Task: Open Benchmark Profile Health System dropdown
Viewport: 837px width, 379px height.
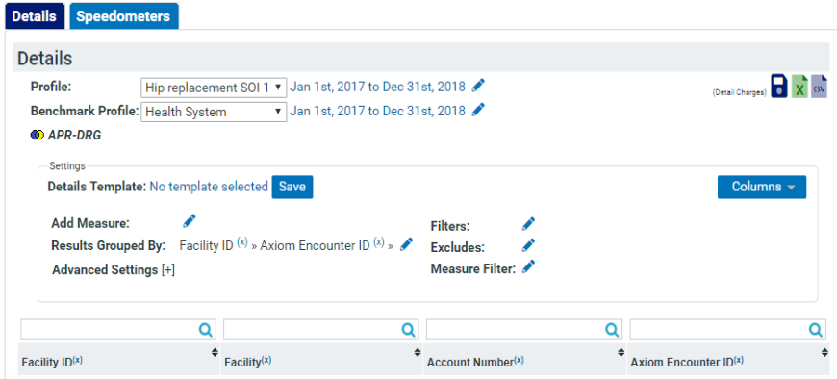Action: point(214,113)
